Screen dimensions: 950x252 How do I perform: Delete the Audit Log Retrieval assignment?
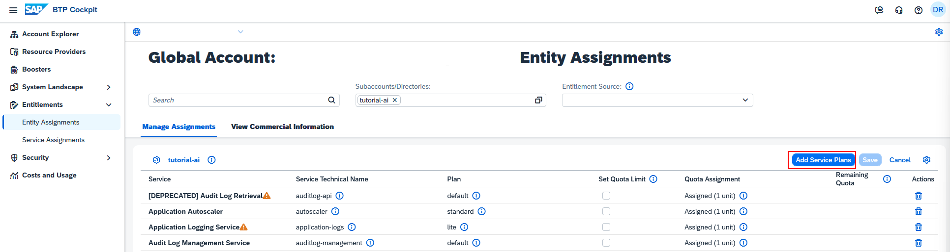coord(918,196)
